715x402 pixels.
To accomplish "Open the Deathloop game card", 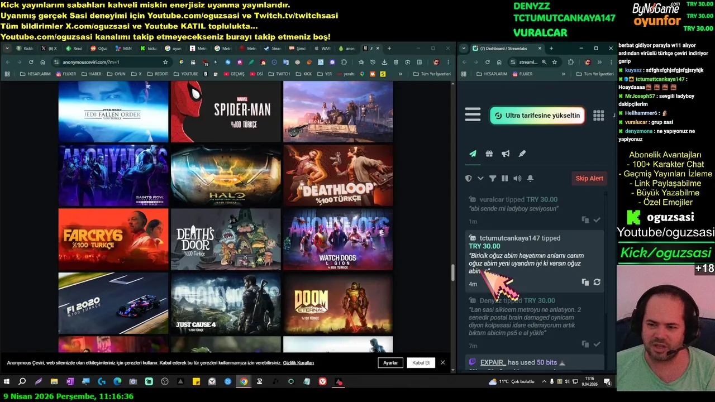I will point(338,175).
